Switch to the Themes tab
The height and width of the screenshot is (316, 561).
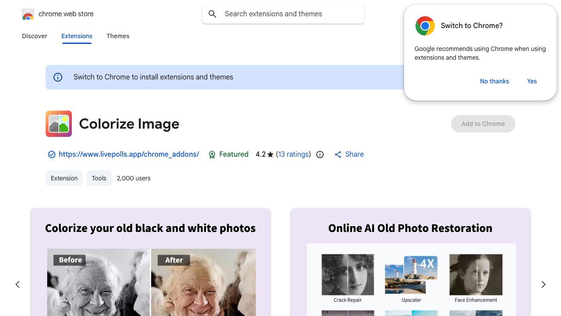point(118,36)
